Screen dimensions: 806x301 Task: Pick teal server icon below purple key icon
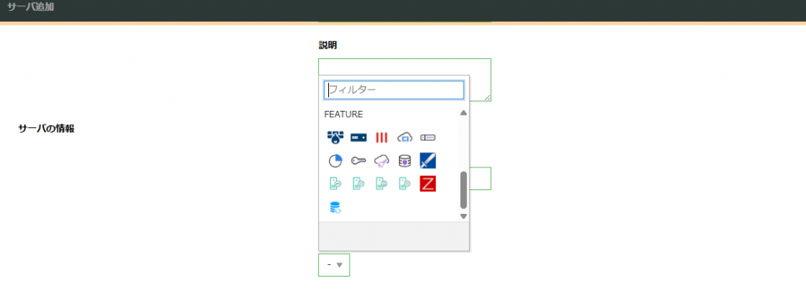point(358,184)
